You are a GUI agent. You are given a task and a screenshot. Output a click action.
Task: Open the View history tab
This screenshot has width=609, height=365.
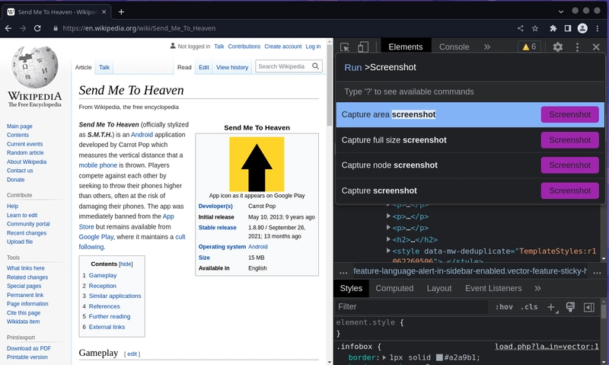[232, 67]
